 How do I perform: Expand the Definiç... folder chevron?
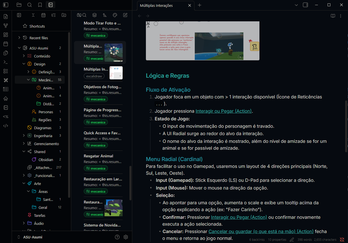pos(28,72)
